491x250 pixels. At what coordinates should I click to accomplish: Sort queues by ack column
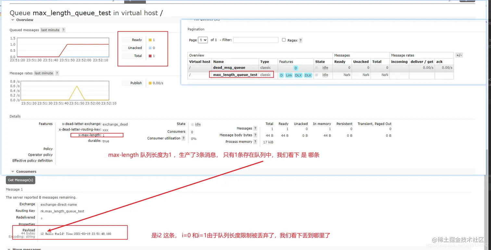(x=439, y=62)
